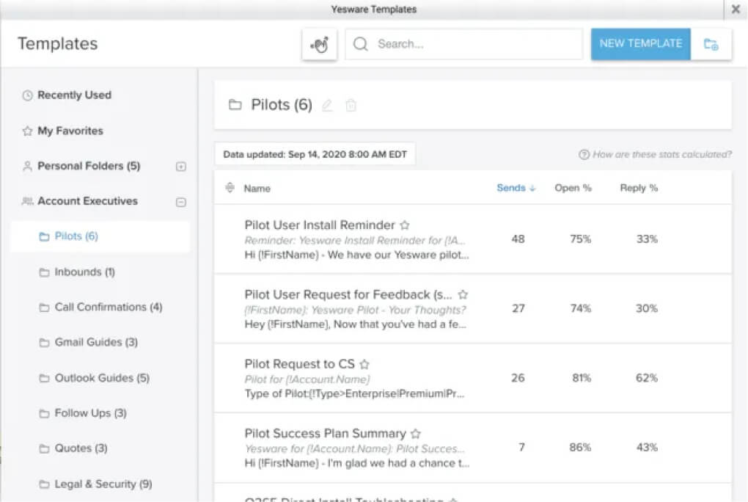This screenshot has height=502, width=748.
Task: Open My Favorites list
Action: pos(70,131)
